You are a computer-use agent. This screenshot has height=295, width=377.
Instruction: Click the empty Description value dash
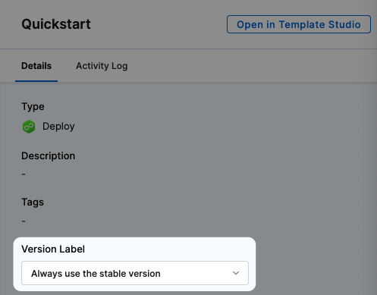24,174
